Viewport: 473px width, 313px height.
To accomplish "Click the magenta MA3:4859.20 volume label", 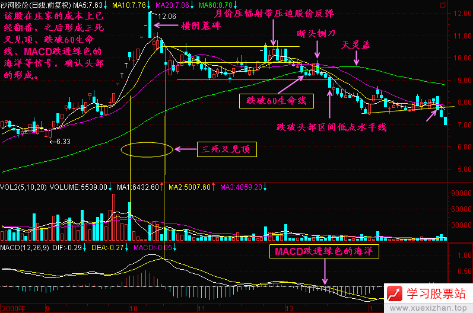I will click(241, 187).
